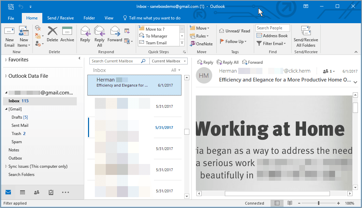Archive the selected email
362x208 pixels.
coord(67,34)
